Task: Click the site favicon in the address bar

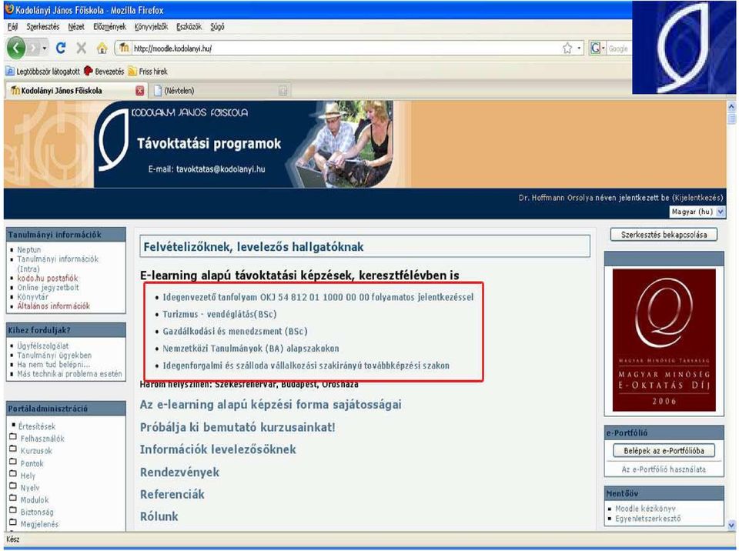Action: 124,48
